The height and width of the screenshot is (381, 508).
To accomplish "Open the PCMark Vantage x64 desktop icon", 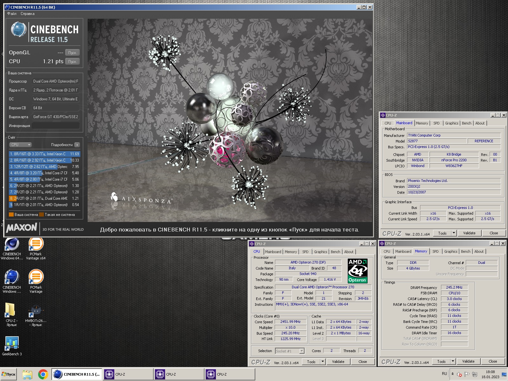I will [x=36, y=249].
